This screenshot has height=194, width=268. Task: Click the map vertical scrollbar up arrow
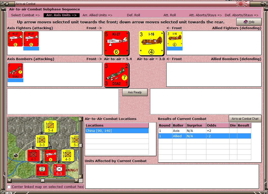tap(81, 119)
